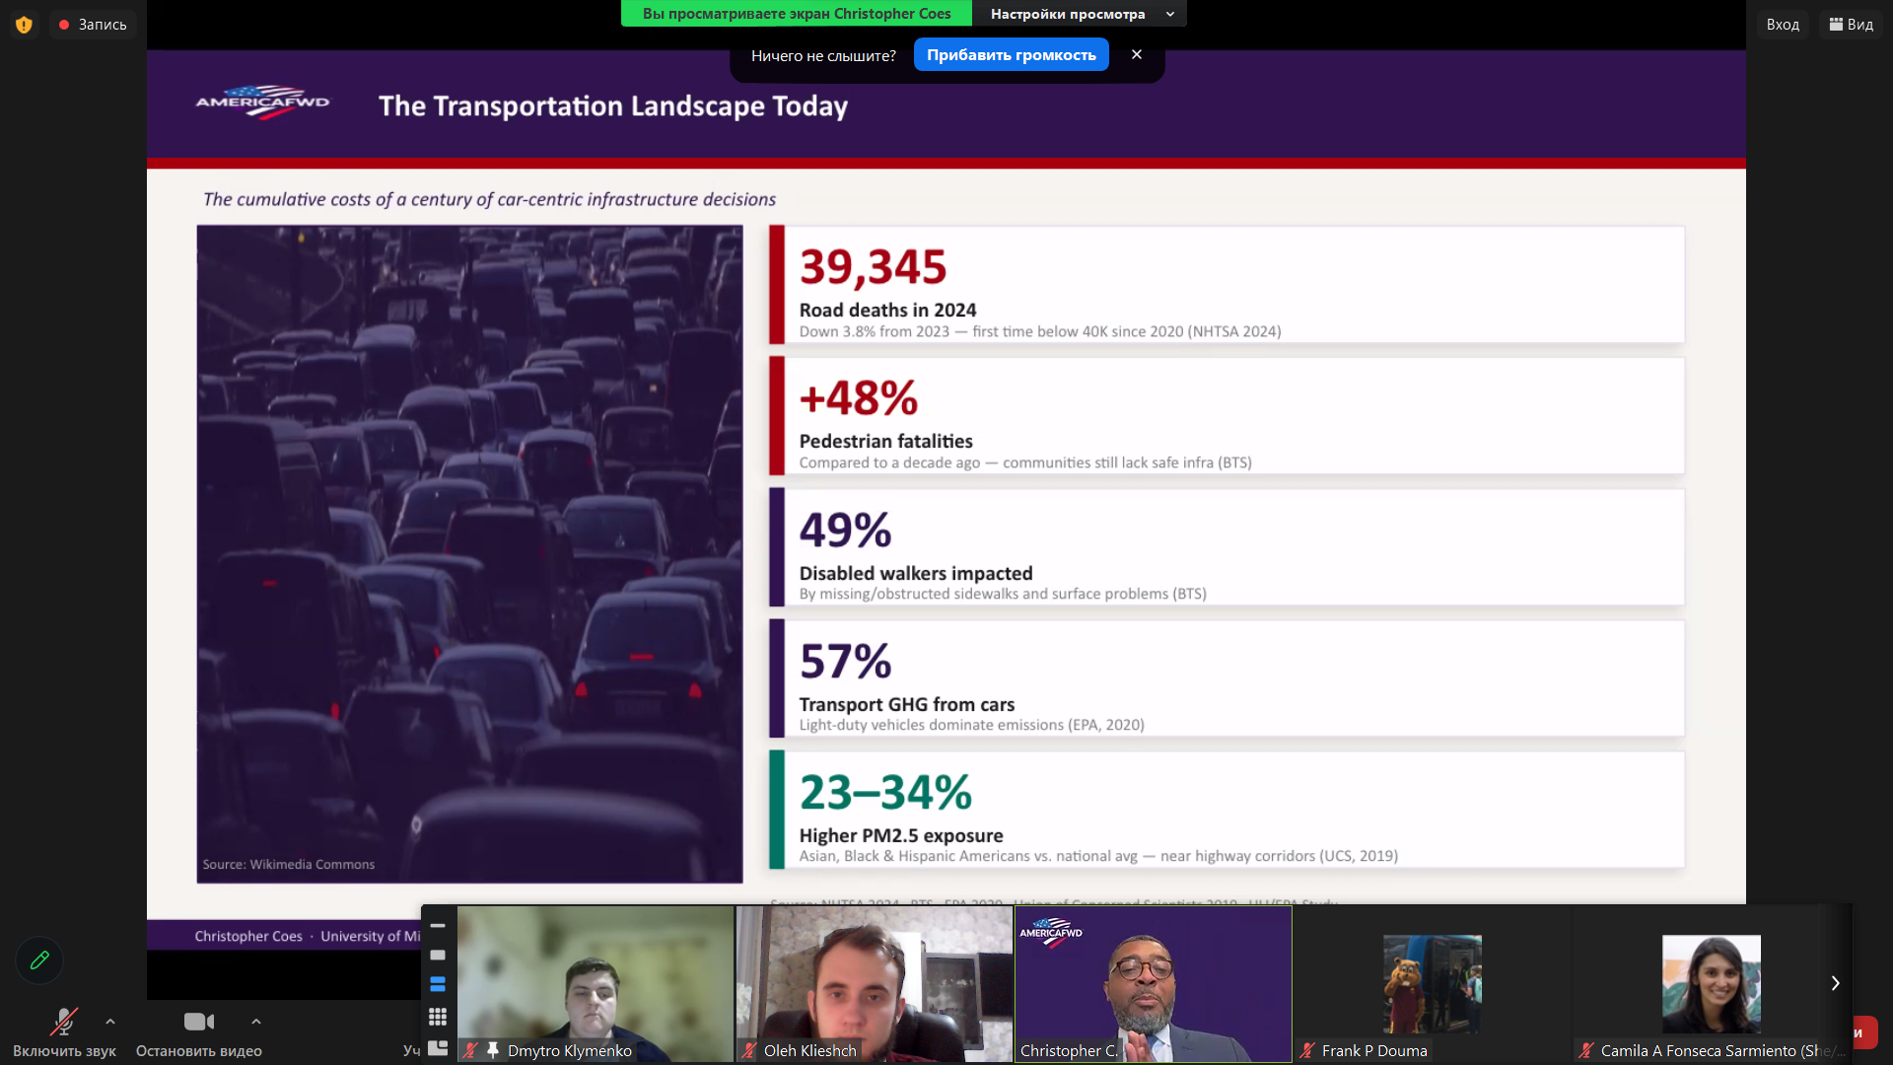The width and height of the screenshot is (1893, 1065).
Task: Click the green screen sharing banner
Action: coord(796,14)
